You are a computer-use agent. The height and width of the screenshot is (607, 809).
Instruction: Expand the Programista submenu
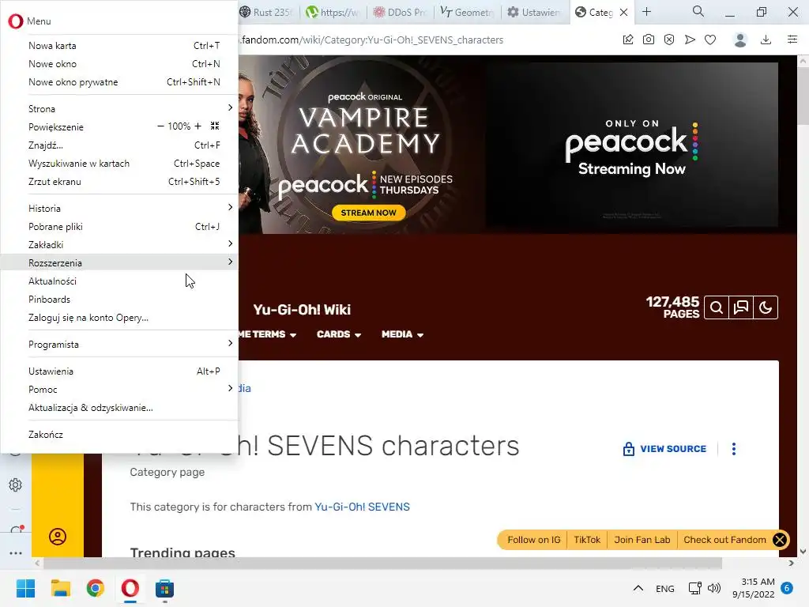click(119, 345)
